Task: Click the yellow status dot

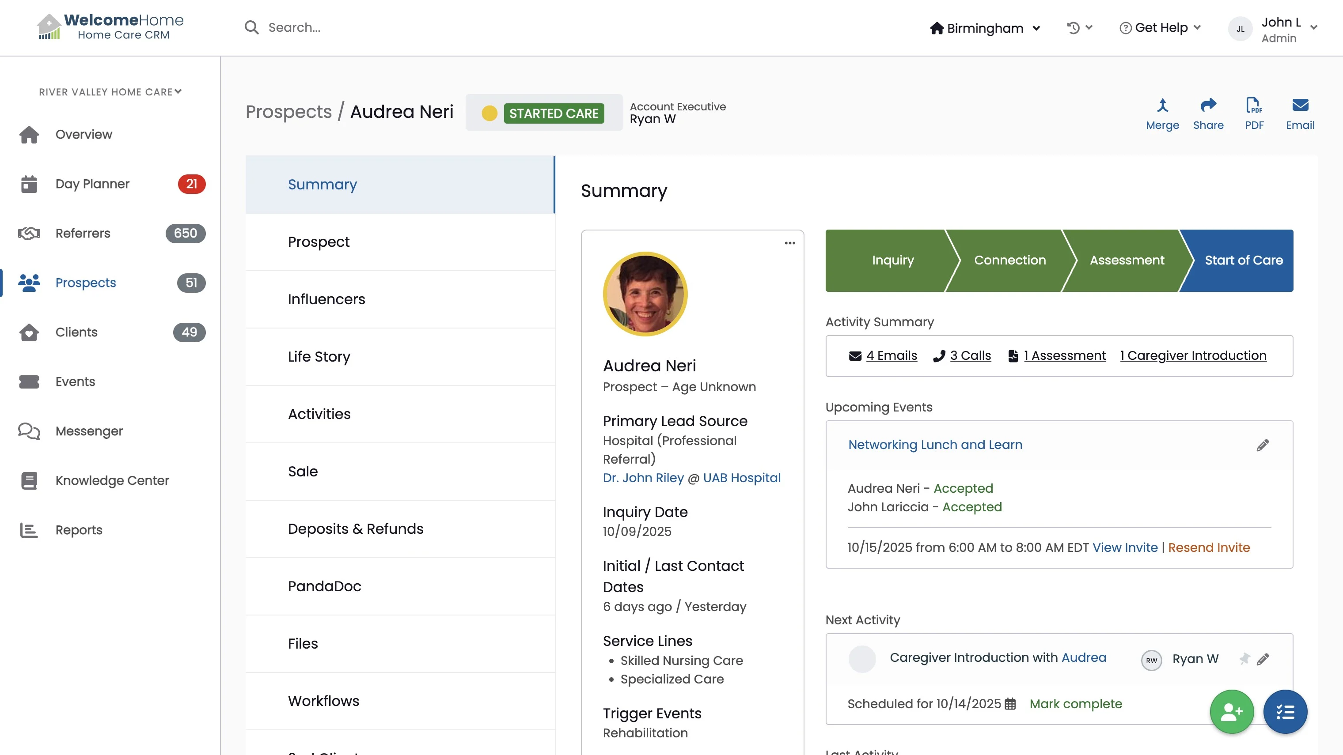Action: tap(489, 113)
